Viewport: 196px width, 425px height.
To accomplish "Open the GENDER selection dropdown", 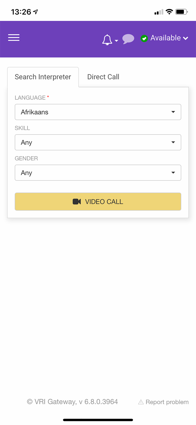I will (98, 173).
